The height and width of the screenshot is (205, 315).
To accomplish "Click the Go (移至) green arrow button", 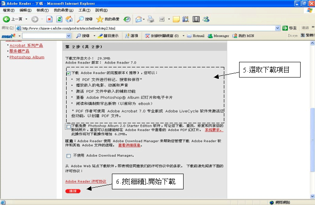I will click(x=289, y=28).
